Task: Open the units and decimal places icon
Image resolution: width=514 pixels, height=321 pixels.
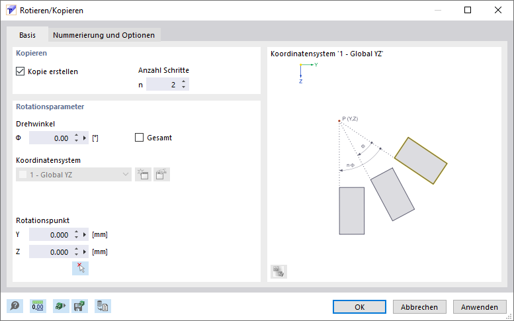Action: click(38, 306)
